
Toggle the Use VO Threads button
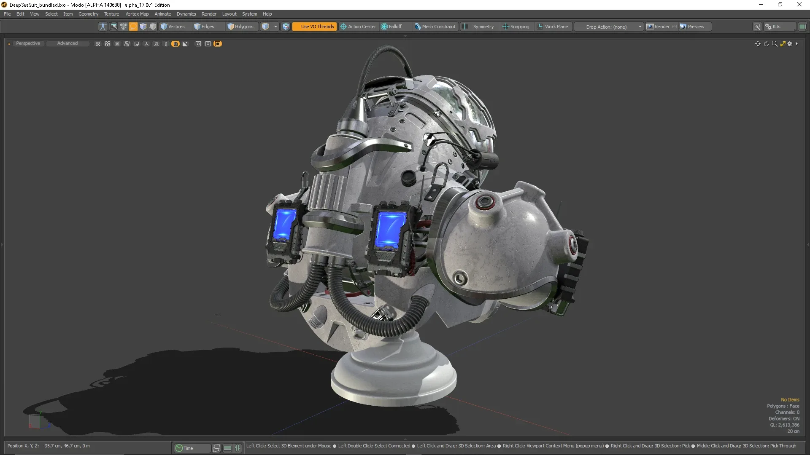(315, 27)
